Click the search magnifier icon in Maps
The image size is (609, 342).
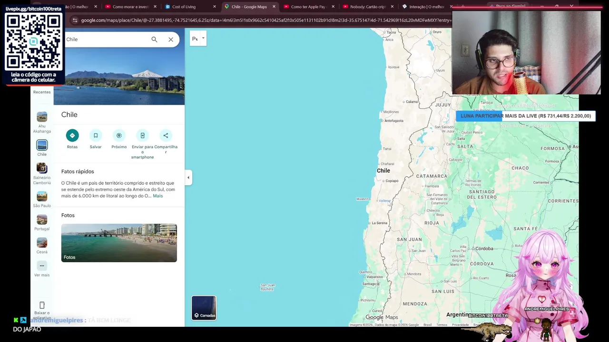(154, 39)
